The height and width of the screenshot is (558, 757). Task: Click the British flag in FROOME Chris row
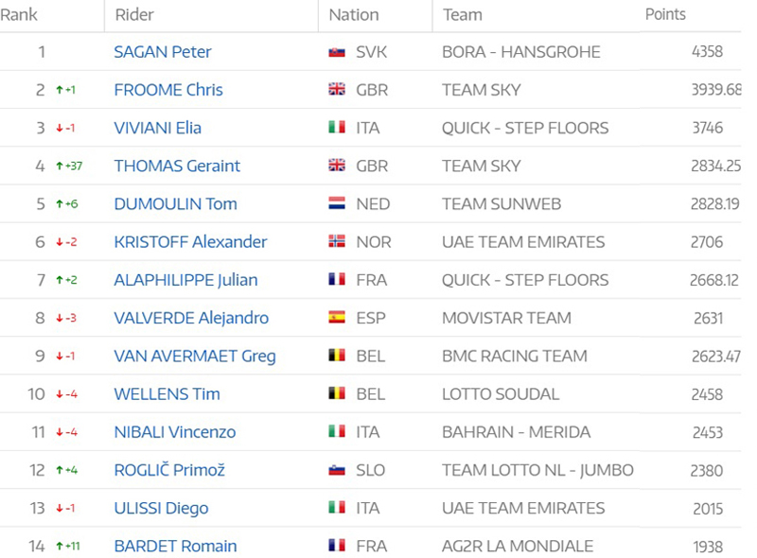336,90
